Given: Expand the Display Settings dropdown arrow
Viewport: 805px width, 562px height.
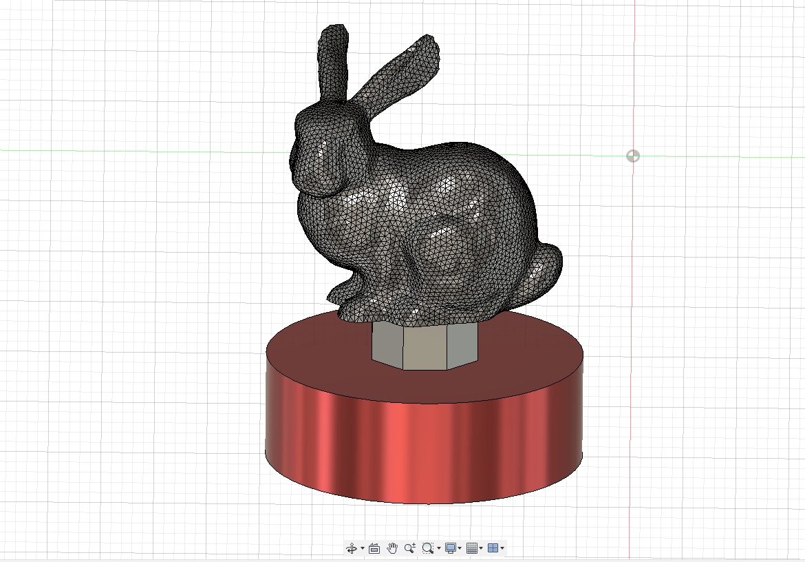Looking at the screenshot, I should pos(460,548).
